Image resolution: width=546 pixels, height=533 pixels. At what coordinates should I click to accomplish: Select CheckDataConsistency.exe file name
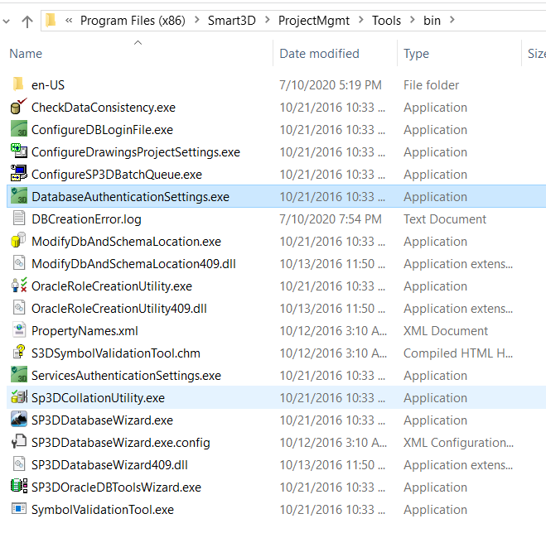[x=104, y=108]
